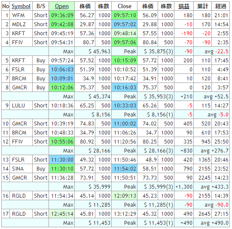Click the 12:09:13 close time cell

click(125, 196)
